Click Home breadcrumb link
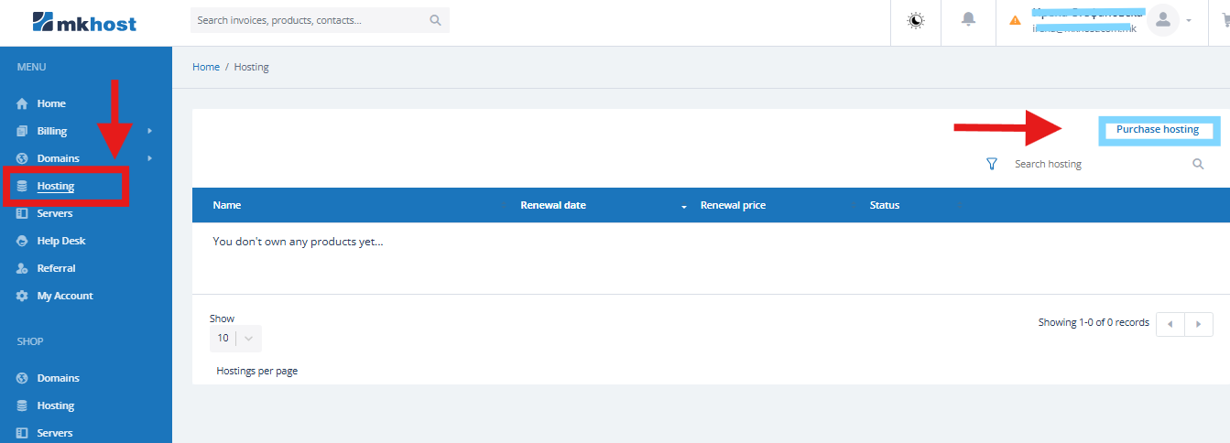The height and width of the screenshot is (443, 1230). click(206, 67)
